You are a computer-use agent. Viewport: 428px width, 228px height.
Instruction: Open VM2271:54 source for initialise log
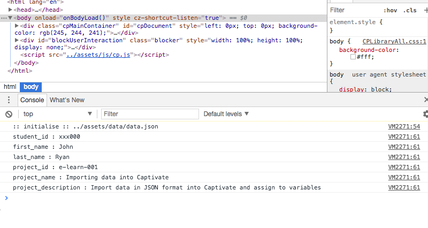[x=404, y=126]
